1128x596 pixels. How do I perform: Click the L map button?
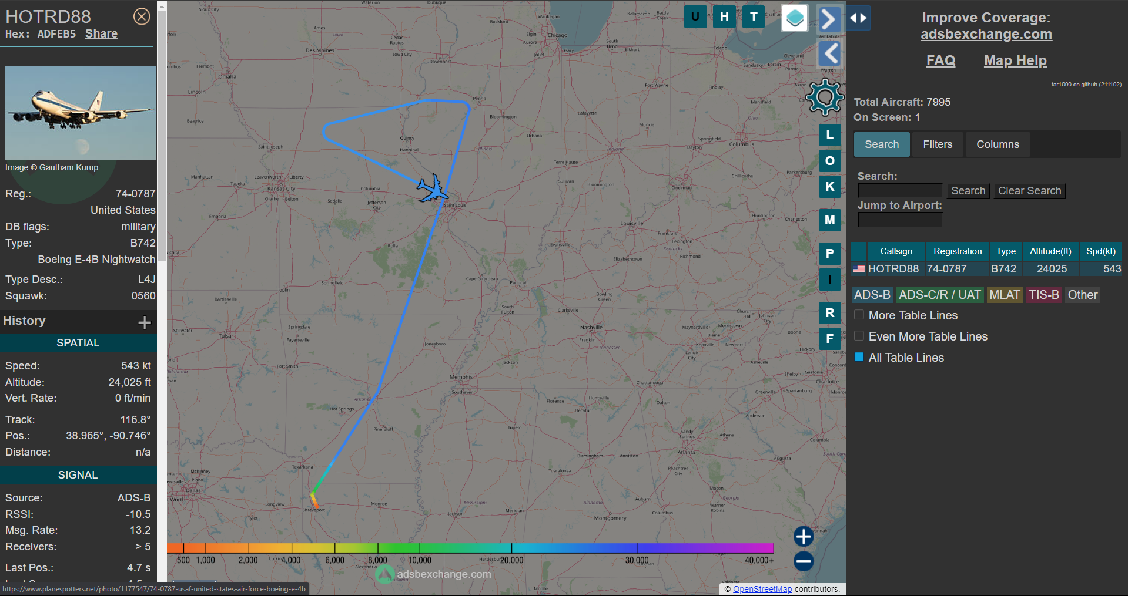pyautogui.click(x=830, y=135)
